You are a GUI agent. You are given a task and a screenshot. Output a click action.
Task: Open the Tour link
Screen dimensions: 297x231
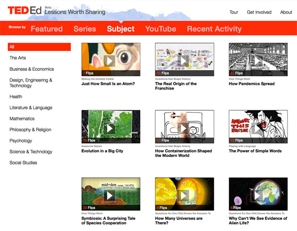pos(234,12)
